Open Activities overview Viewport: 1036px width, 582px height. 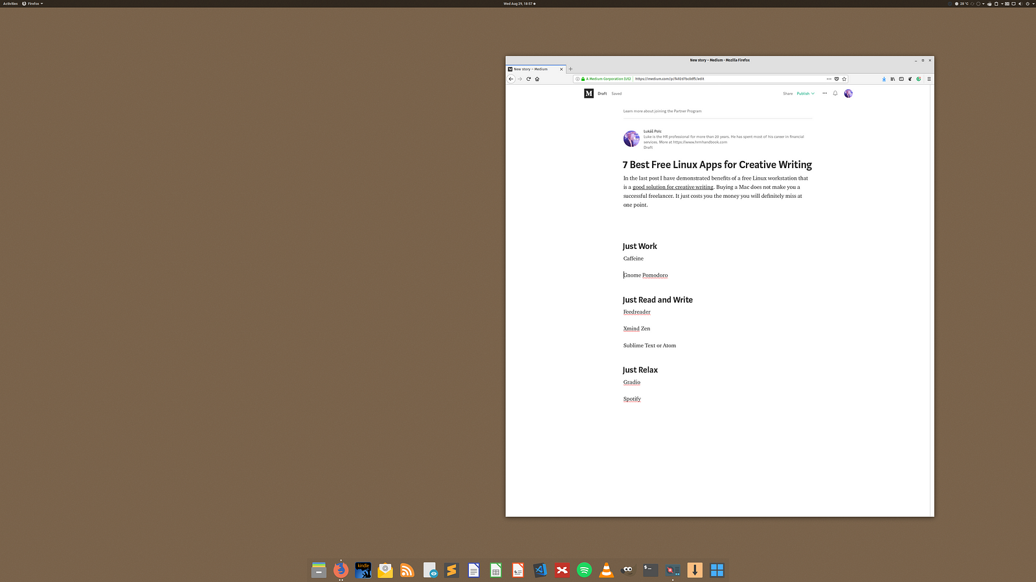tap(10, 4)
